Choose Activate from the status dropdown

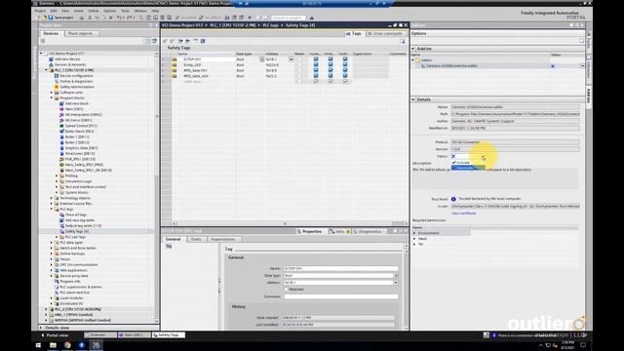tap(468, 163)
